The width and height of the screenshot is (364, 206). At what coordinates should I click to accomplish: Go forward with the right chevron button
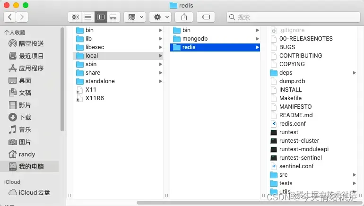[x=22, y=17]
